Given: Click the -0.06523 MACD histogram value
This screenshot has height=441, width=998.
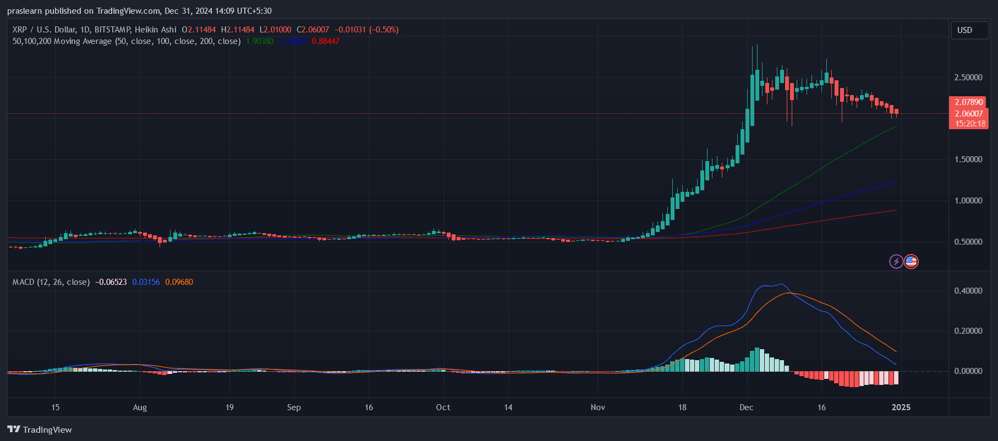Looking at the screenshot, I should click(111, 282).
